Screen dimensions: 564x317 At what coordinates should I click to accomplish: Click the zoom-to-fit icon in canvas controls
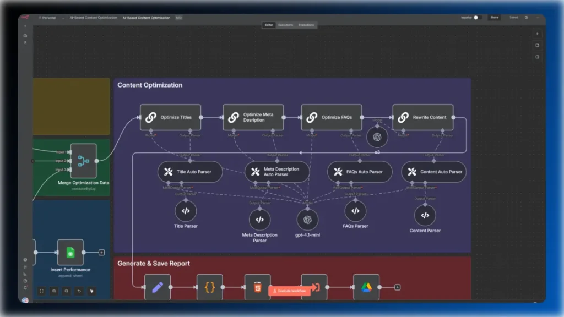point(41,291)
